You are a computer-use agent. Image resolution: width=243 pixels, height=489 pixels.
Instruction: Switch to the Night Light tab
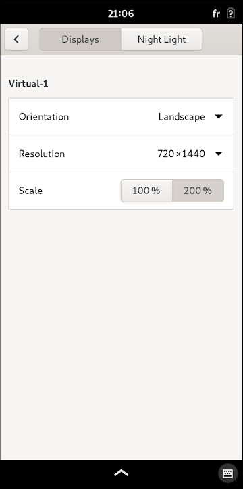tap(161, 39)
